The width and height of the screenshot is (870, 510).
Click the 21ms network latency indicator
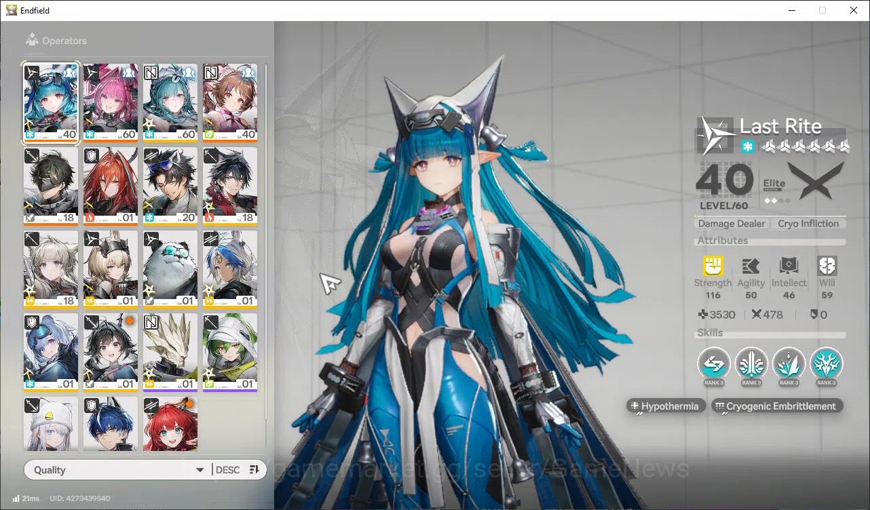(26, 498)
